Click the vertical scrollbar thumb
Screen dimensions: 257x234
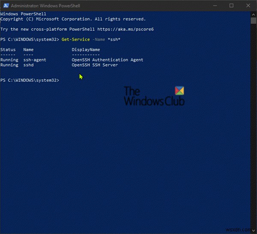(254, 21)
